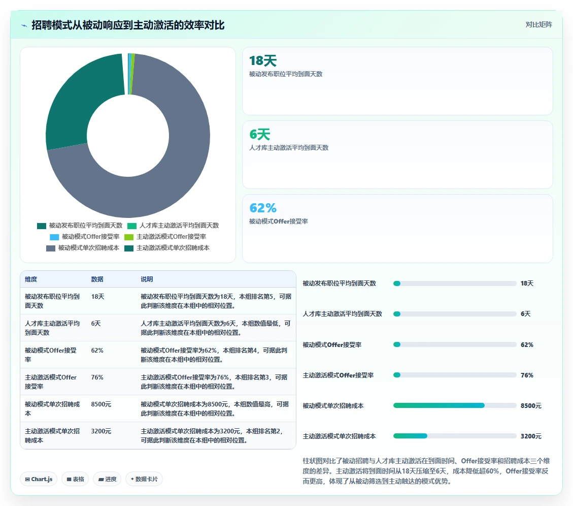Click the summary paragraph starting 柱状图对比了
This screenshot has width=573, height=506.
click(x=426, y=471)
